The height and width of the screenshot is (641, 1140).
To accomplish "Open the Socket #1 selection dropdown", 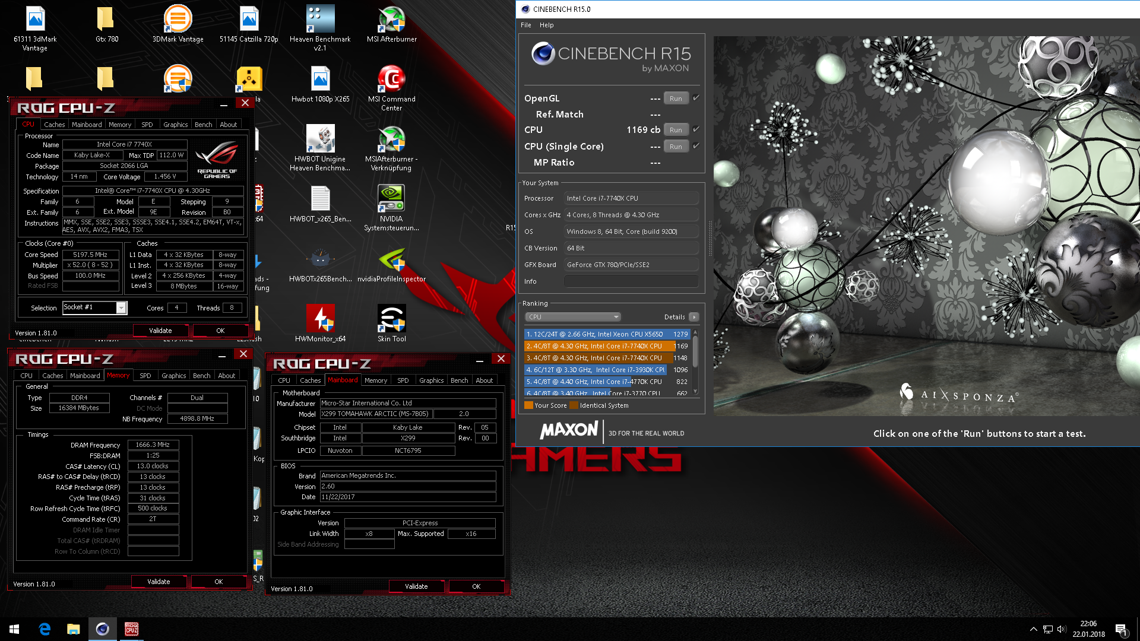I will 121,307.
